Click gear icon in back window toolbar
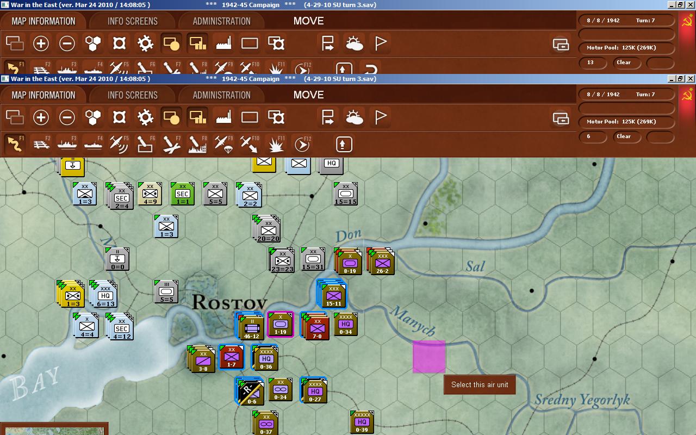Screen dimensions: 696x435 [x=145, y=43]
